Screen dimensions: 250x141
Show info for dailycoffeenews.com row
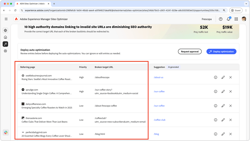(x=215, y=106)
